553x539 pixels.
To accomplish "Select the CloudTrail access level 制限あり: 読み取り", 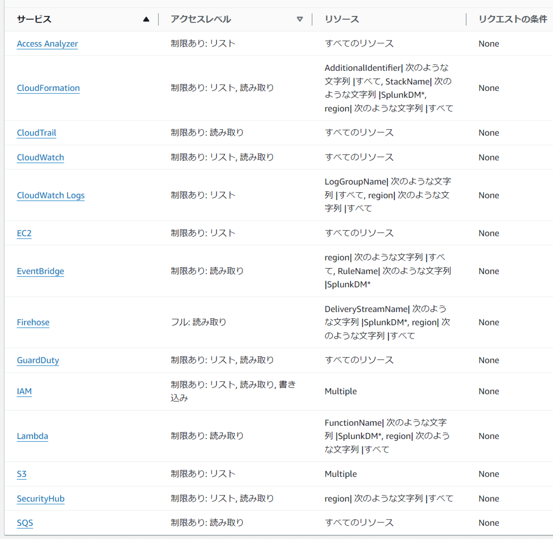I will point(207,133).
